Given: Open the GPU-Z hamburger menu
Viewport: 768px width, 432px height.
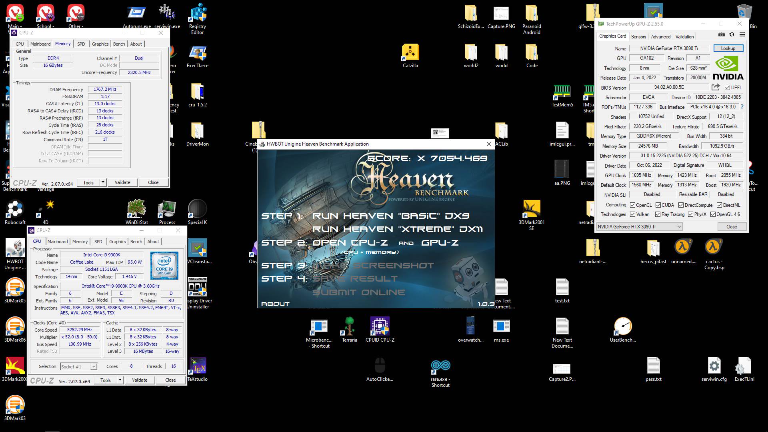Looking at the screenshot, I should (x=742, y=35).
